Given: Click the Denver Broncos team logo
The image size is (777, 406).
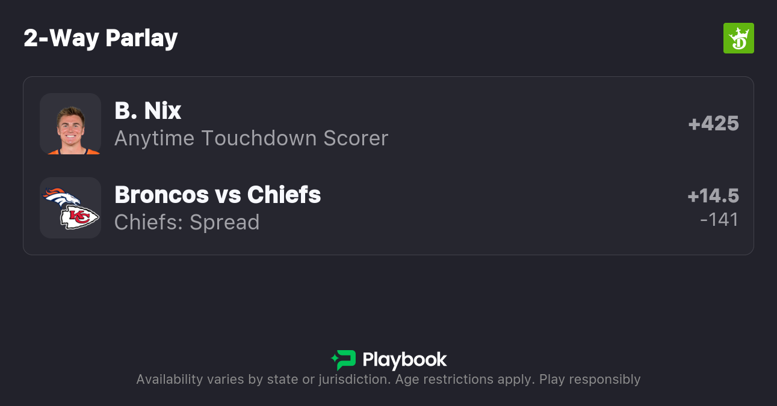Looking at the screenshot, I should tap(61, 198).
